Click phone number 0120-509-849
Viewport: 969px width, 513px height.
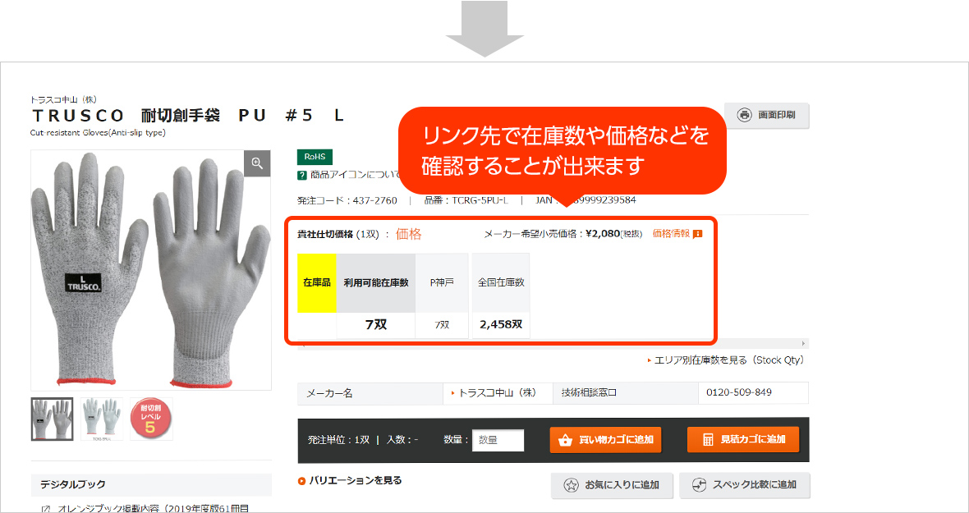tap(741, 392)
